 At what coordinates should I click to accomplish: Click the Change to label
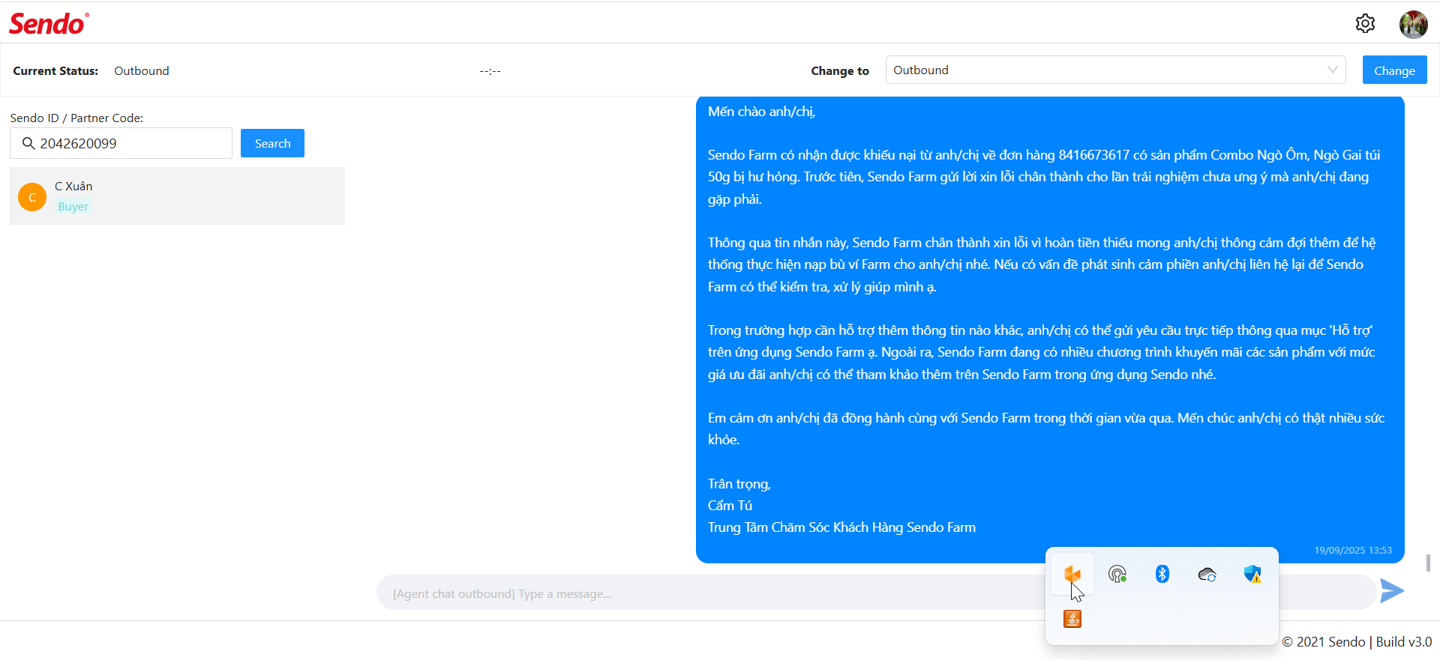pos(840,70)
